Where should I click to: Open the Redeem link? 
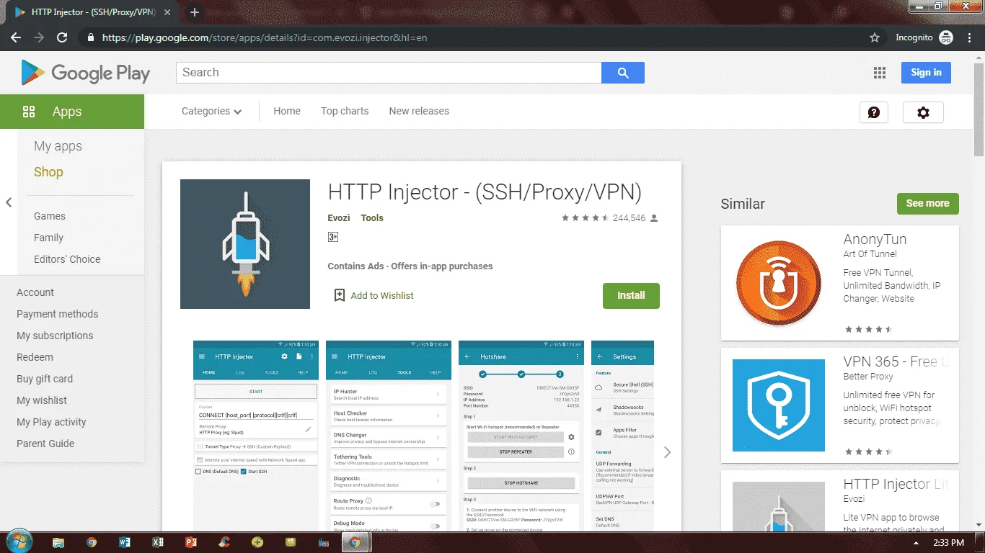(35, 357)
